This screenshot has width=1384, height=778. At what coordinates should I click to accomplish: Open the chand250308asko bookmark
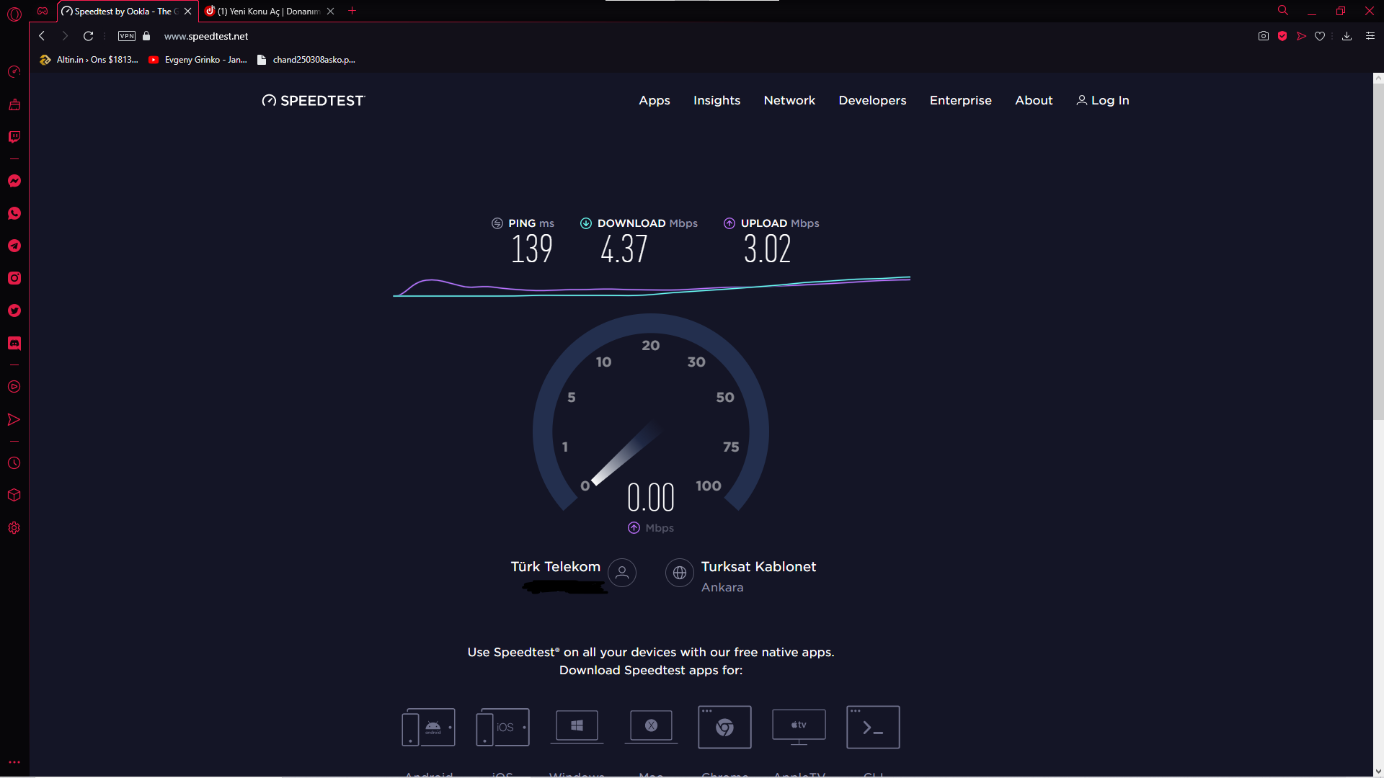pyautogui.click(x=306, y=60)
